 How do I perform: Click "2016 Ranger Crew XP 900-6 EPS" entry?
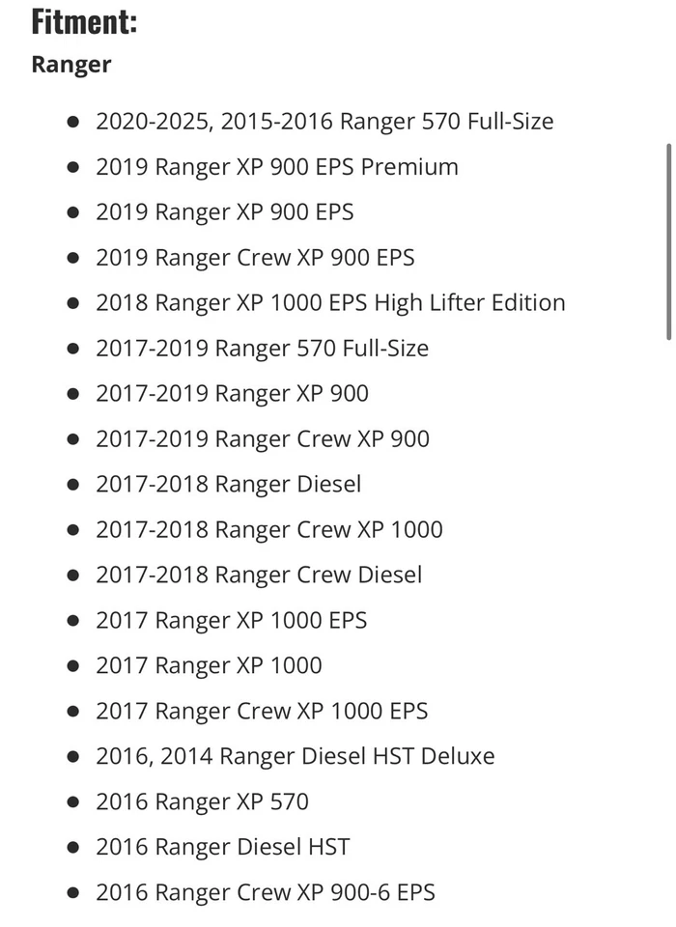(x=266, y=893)
